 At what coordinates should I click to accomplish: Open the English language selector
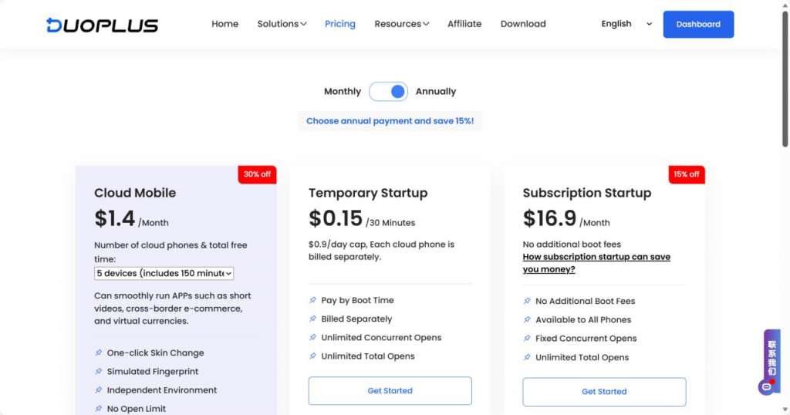pyautogui.click(x=626, y=24)
